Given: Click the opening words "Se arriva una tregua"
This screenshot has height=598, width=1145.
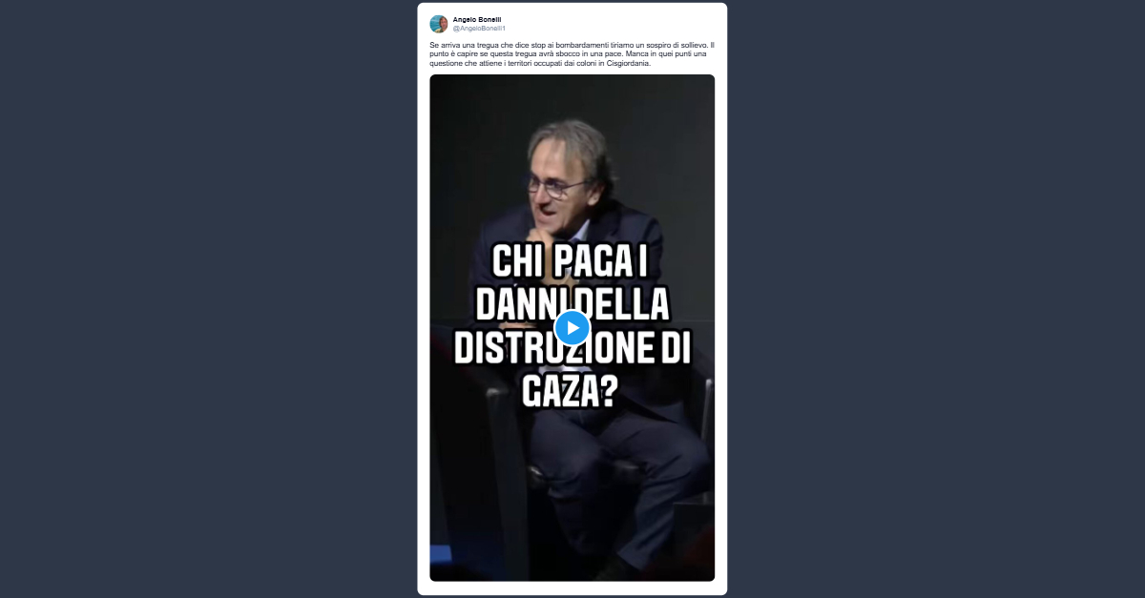Looking at the screenshot, I should [462, 45].
